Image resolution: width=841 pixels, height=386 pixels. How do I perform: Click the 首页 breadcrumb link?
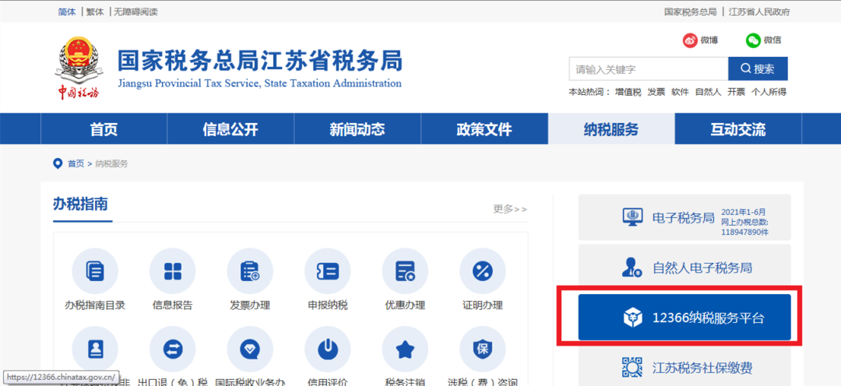[x=76, y=164]
